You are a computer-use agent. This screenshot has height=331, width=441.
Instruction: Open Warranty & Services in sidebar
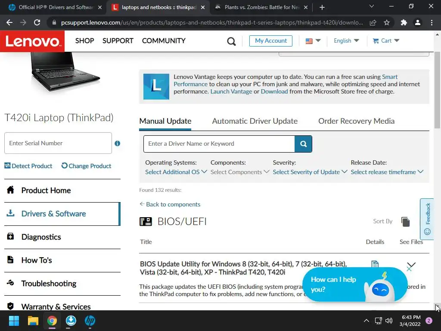(x=62, y=306)
